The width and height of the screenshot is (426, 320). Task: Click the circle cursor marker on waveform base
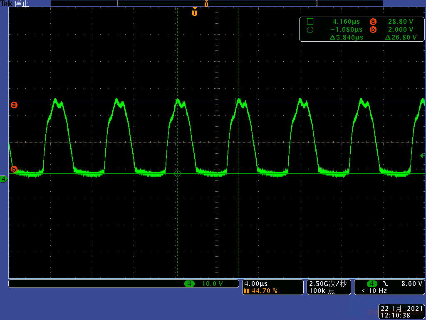(177, 173)
